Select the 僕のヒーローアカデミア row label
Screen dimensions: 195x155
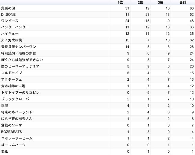click(20, 66)
